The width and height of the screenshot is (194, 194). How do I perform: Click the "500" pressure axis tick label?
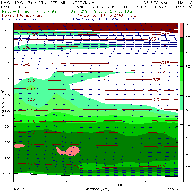point(7,95)
